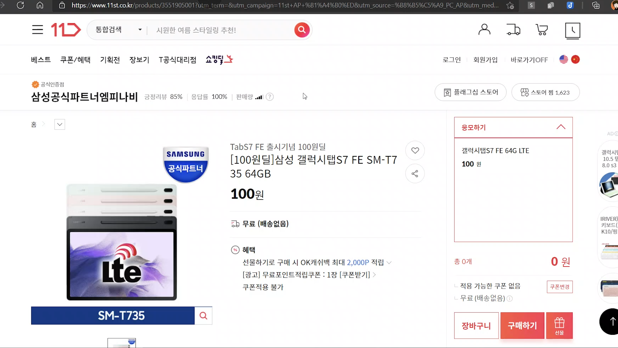Click the share product icon
This screenshot has width=618, height=348.
415,174
